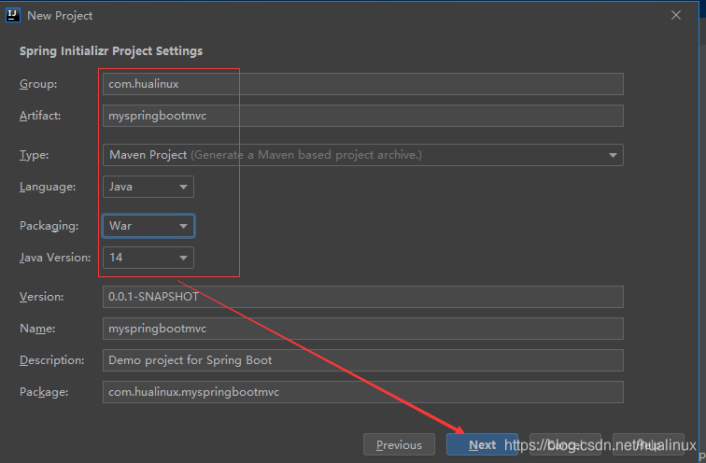Click the IntelliJ IDEA logo icon in title bar
The image size is (706, 463).
(13, 15)
